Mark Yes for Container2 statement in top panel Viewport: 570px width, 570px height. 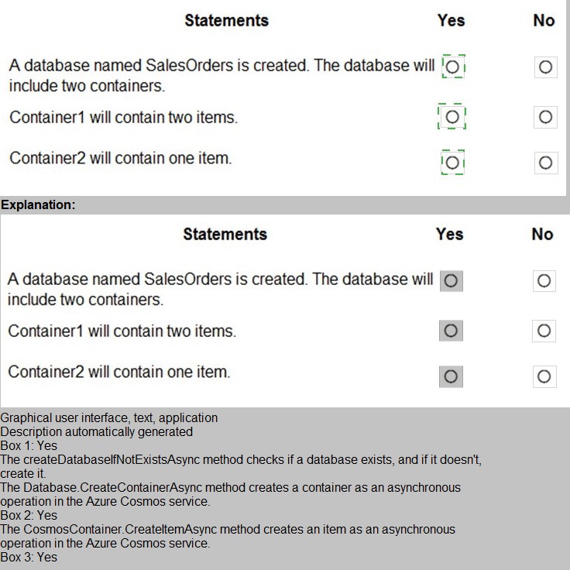click(x=453, y=163)
